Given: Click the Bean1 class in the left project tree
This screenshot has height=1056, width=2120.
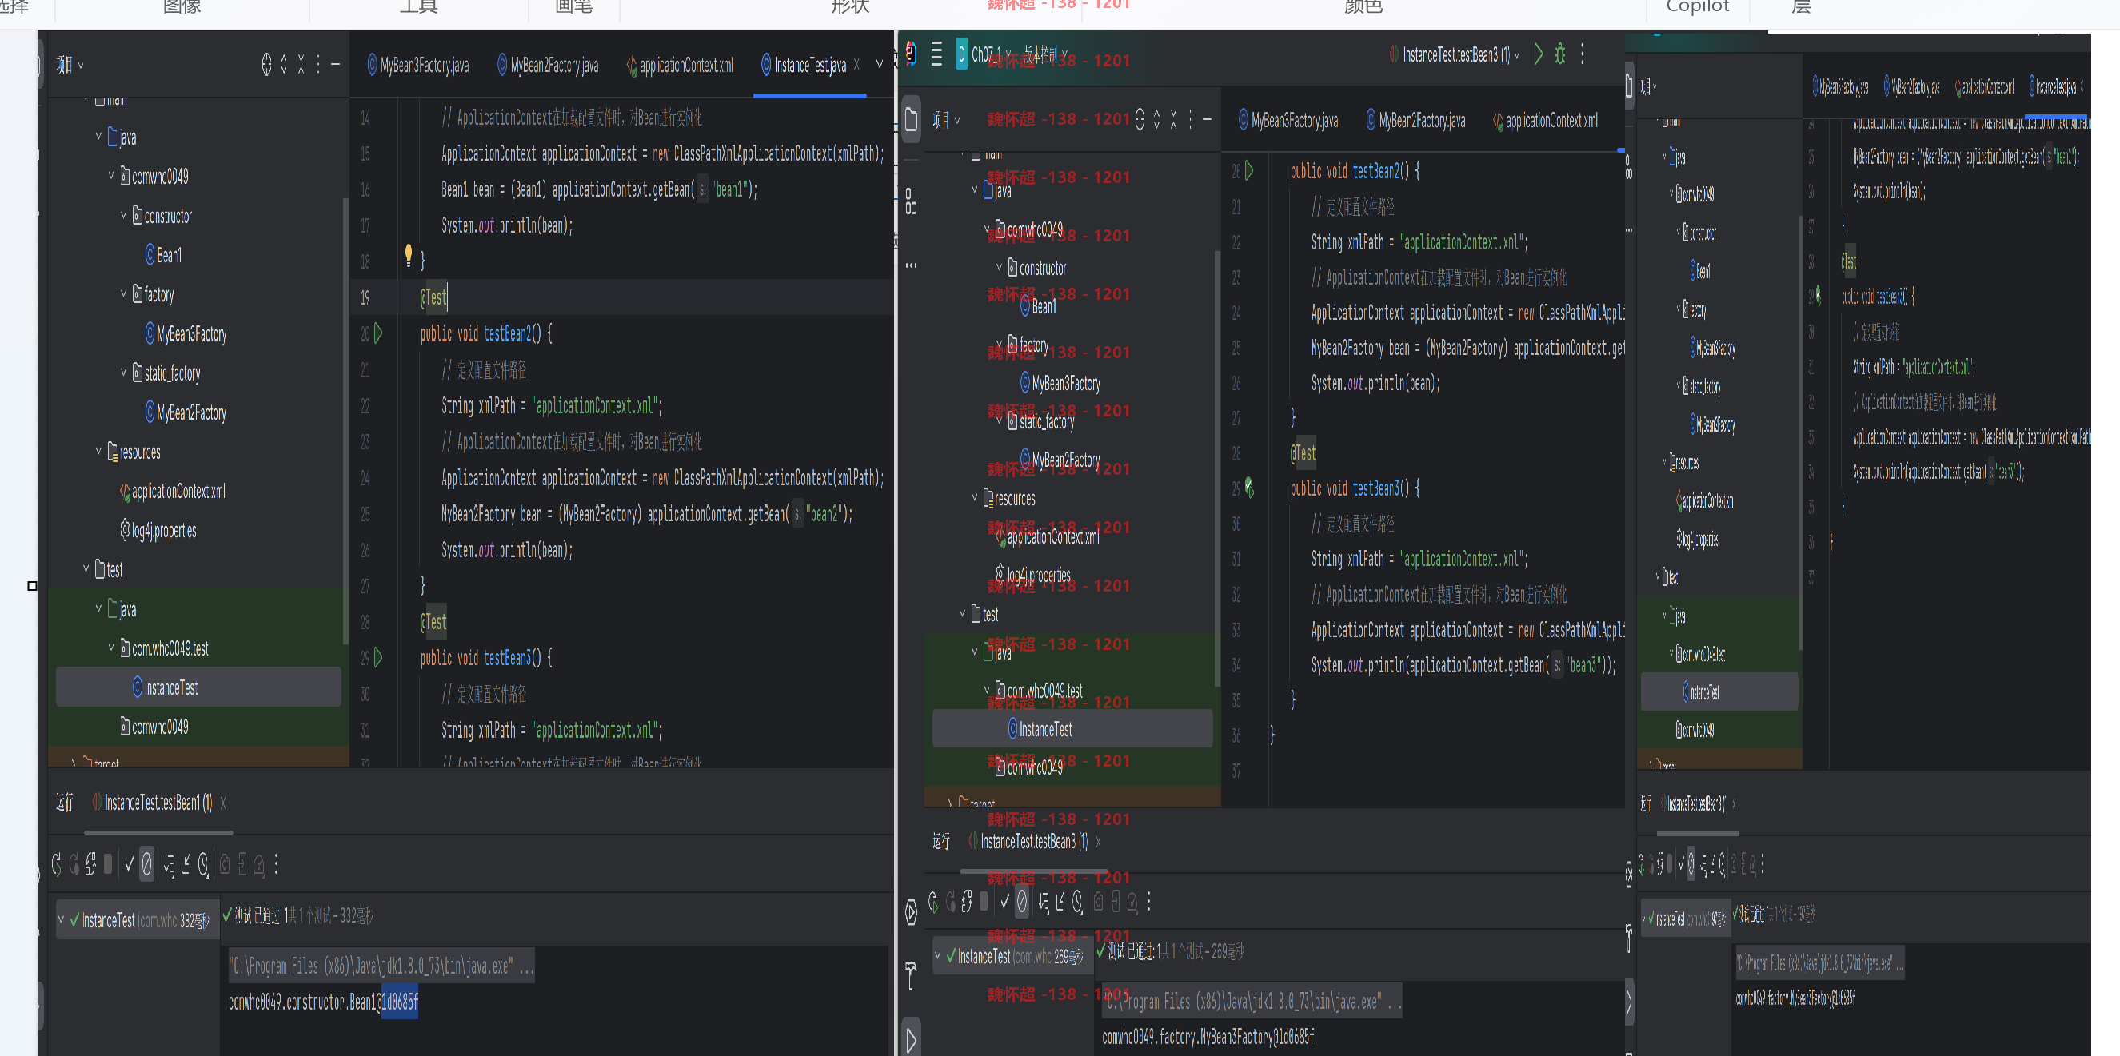Looking at the screenshot, I should point(163,255).
